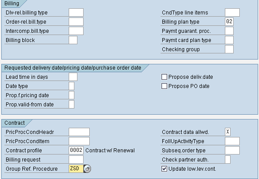Click the CndType line items field
This screenshot has height=179, width=259.
(x=232, y=12)
